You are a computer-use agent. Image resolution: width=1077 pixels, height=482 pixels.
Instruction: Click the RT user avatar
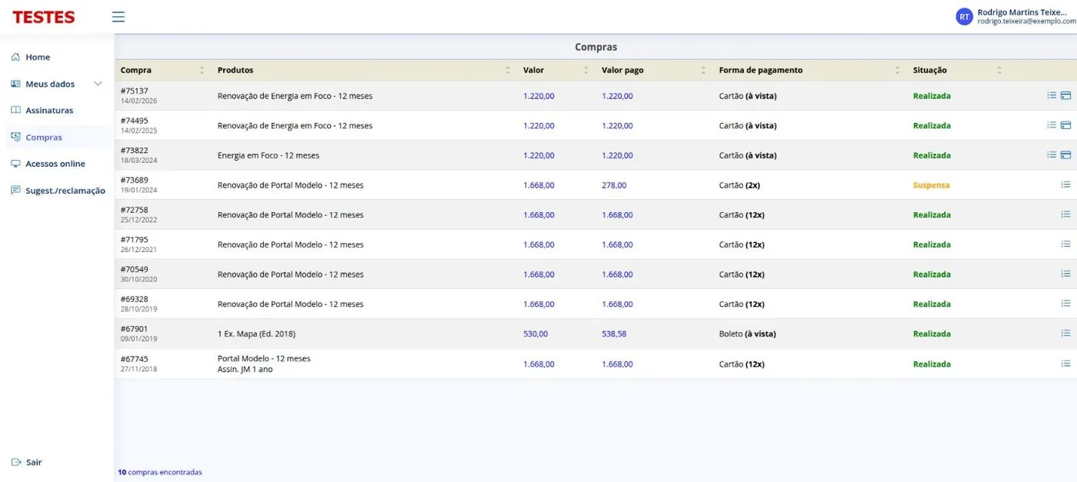964,17
